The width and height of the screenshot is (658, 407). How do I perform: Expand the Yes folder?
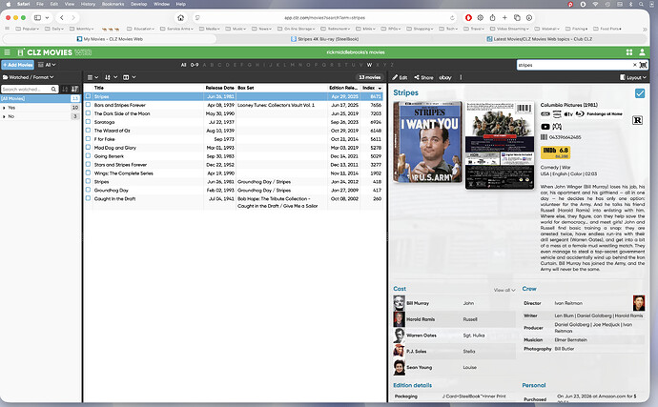pos(4,108)
